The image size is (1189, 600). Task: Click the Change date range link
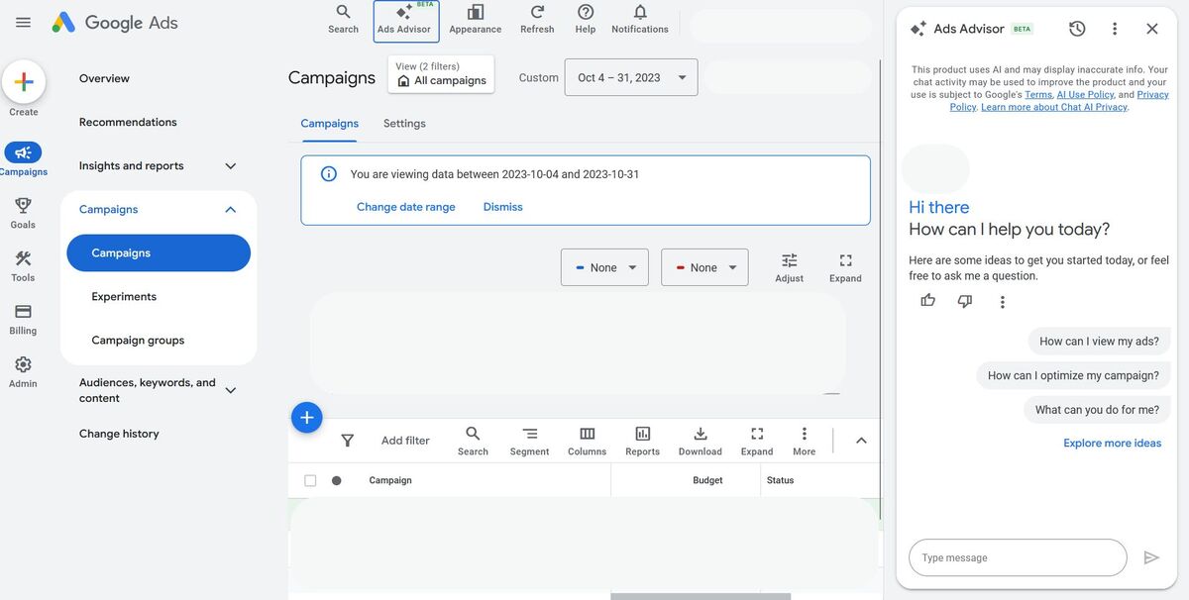406,207
